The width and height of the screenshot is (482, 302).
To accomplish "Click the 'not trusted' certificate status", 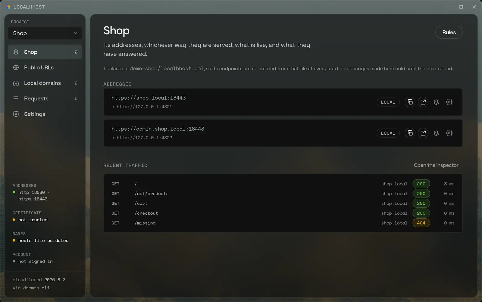I will click(x=33, y=220).
